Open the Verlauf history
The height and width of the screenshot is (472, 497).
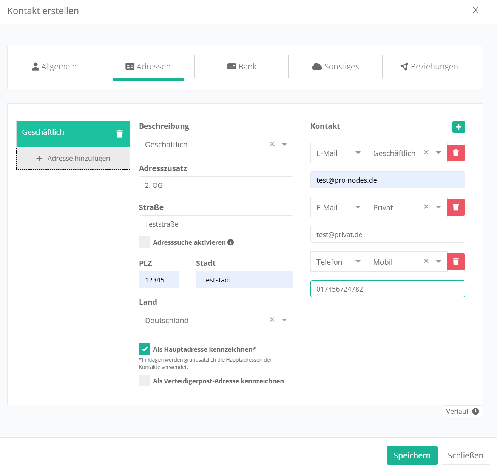click(x=462, y=411)
